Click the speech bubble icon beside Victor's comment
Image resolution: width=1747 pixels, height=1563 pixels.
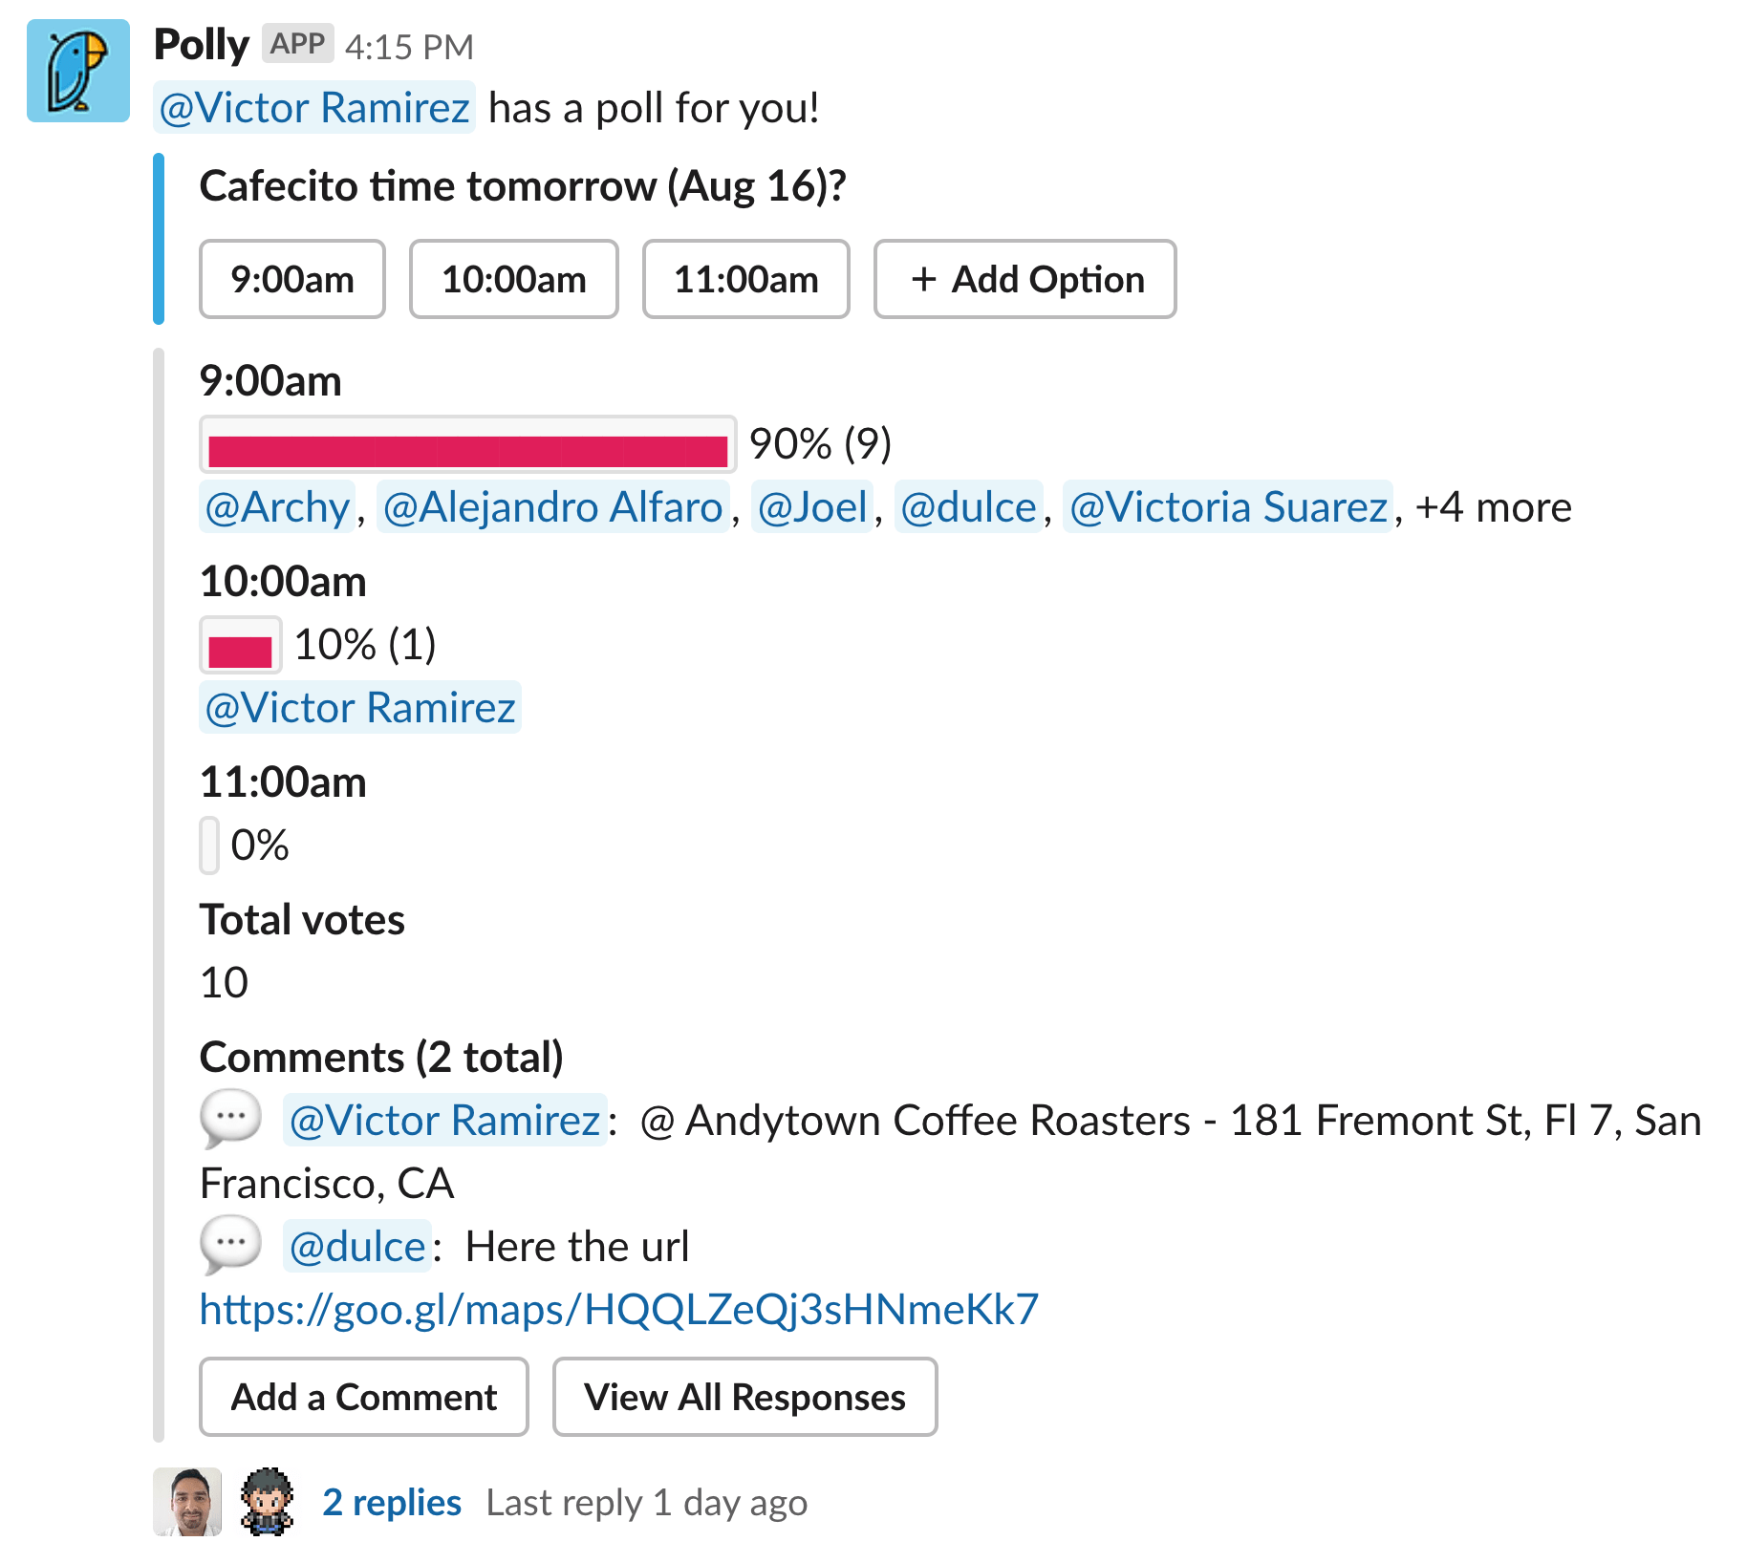tap(230, 1118)
